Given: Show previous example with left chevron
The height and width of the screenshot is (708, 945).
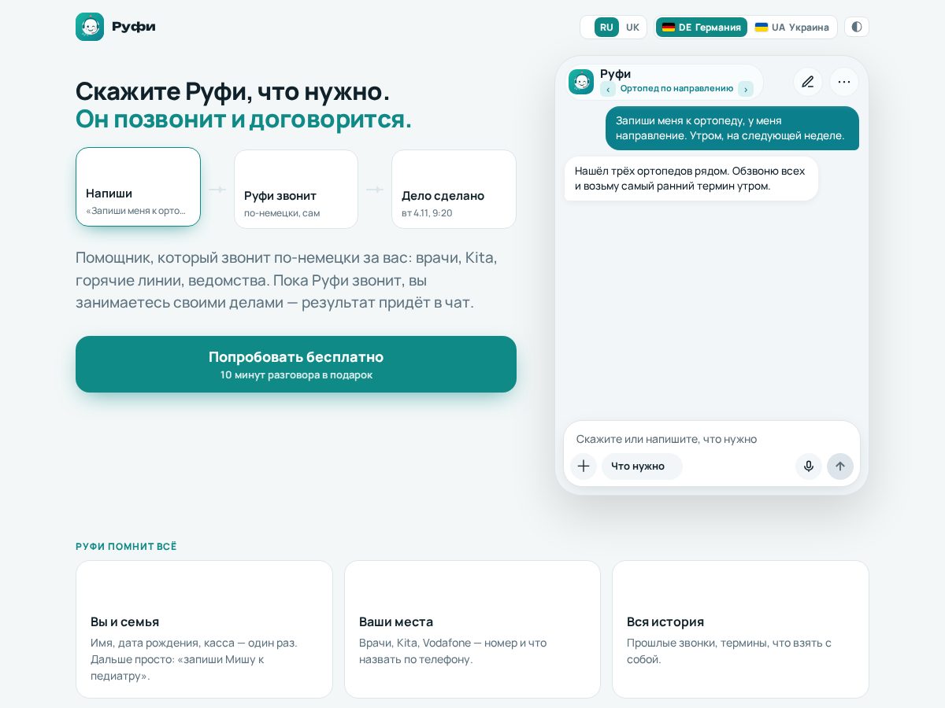Looking at the screenshot, I should coord(608,89).
